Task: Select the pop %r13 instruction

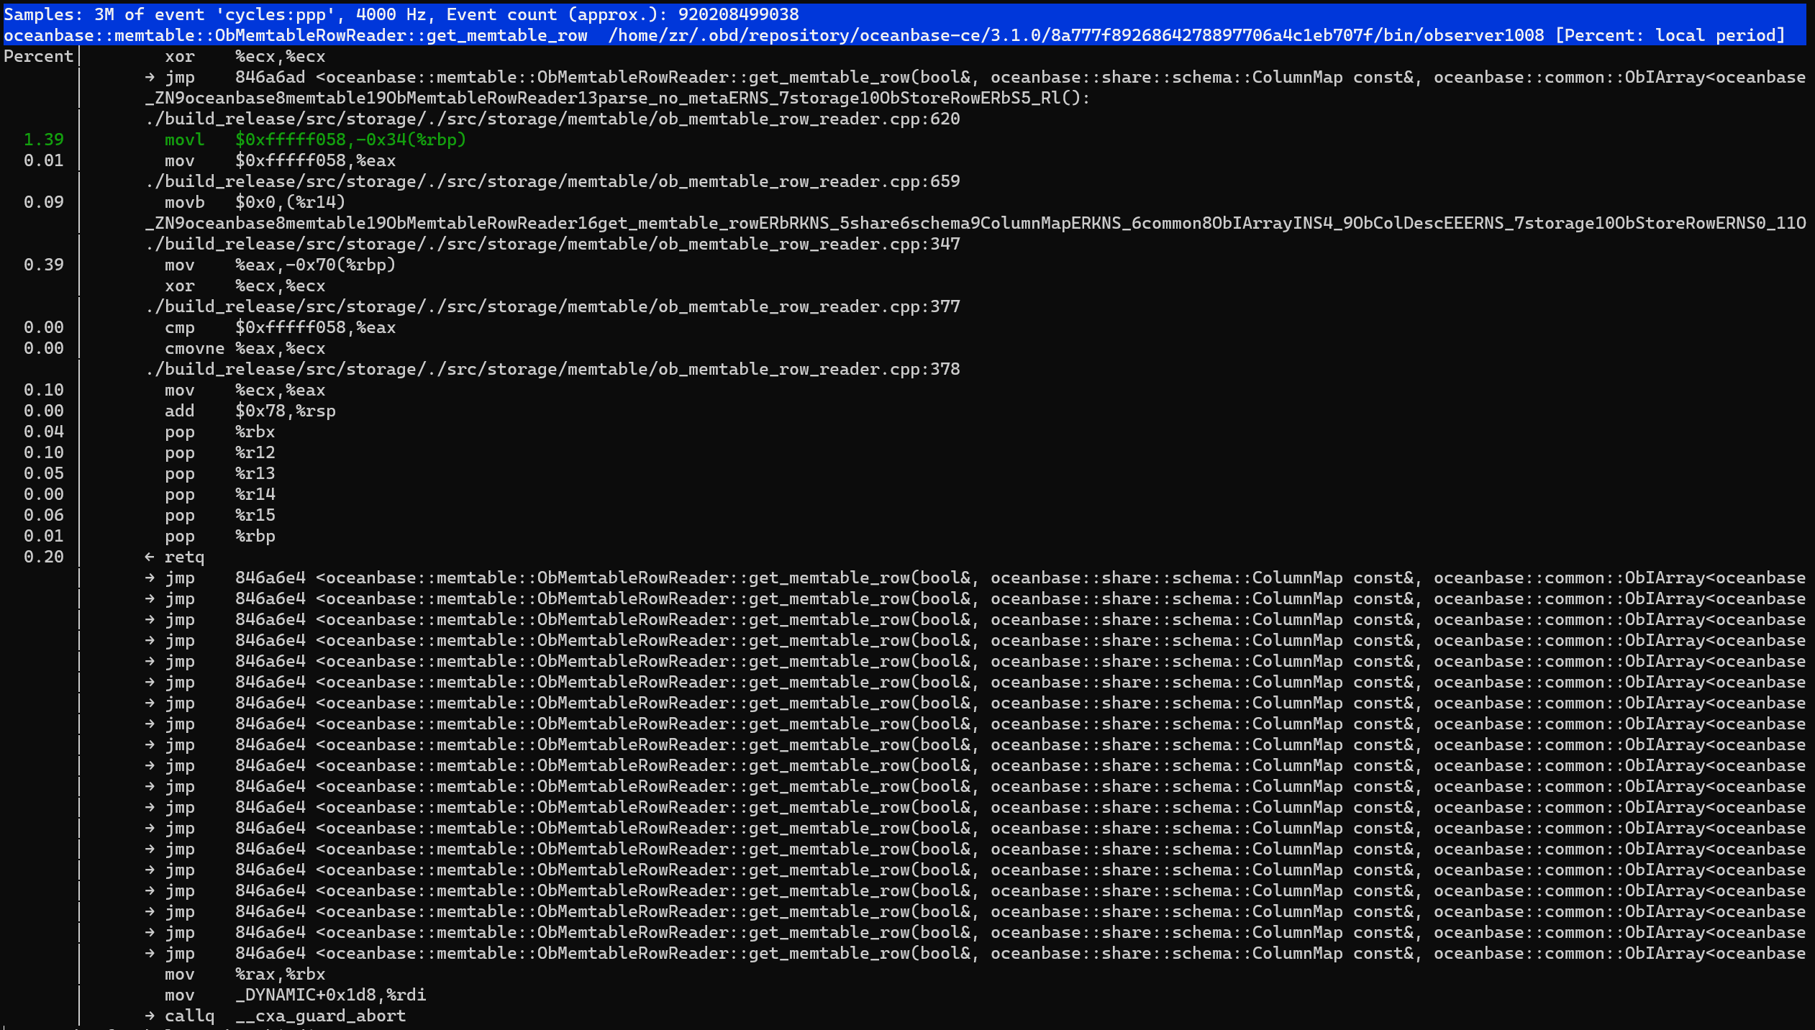Action: (219, 473)
